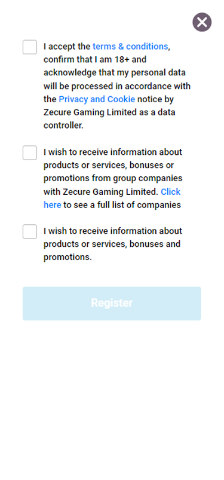Click 'promotions from group companies' label text

click(113, 178)
